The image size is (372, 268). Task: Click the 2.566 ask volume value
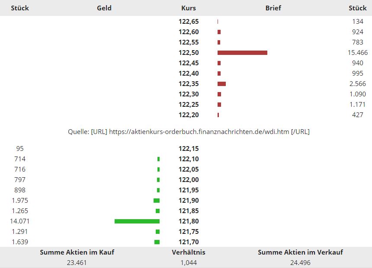pyautogui.click(x=357, y=84)
